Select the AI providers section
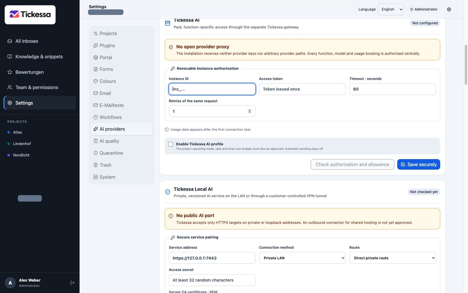The image size is (468, 293). [x=122, y=129]
